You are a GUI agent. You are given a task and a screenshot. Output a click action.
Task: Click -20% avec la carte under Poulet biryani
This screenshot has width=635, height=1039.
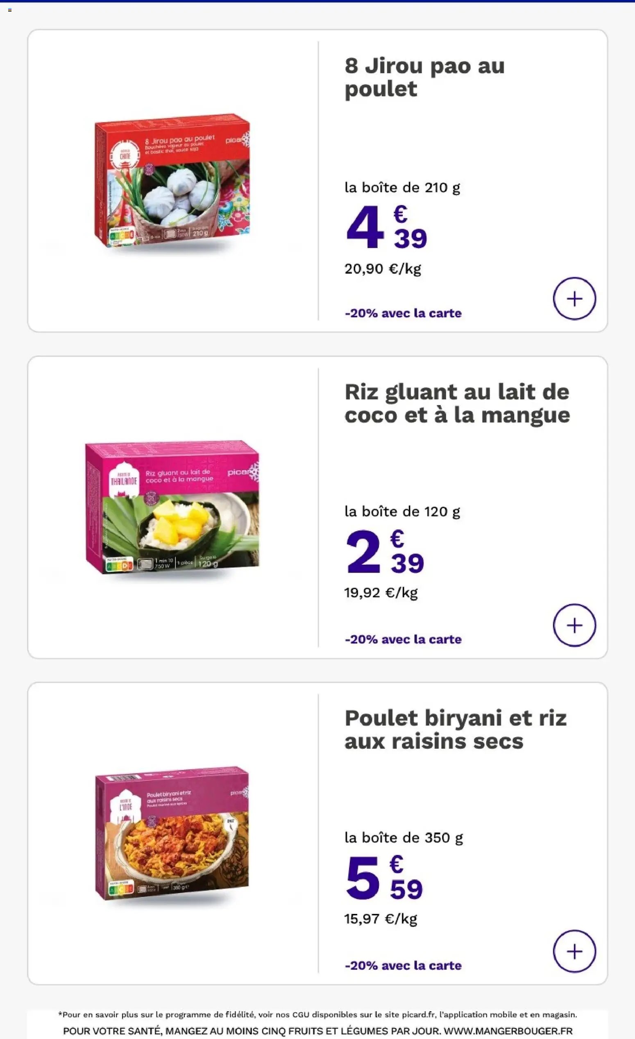click(x=403, y=966)
